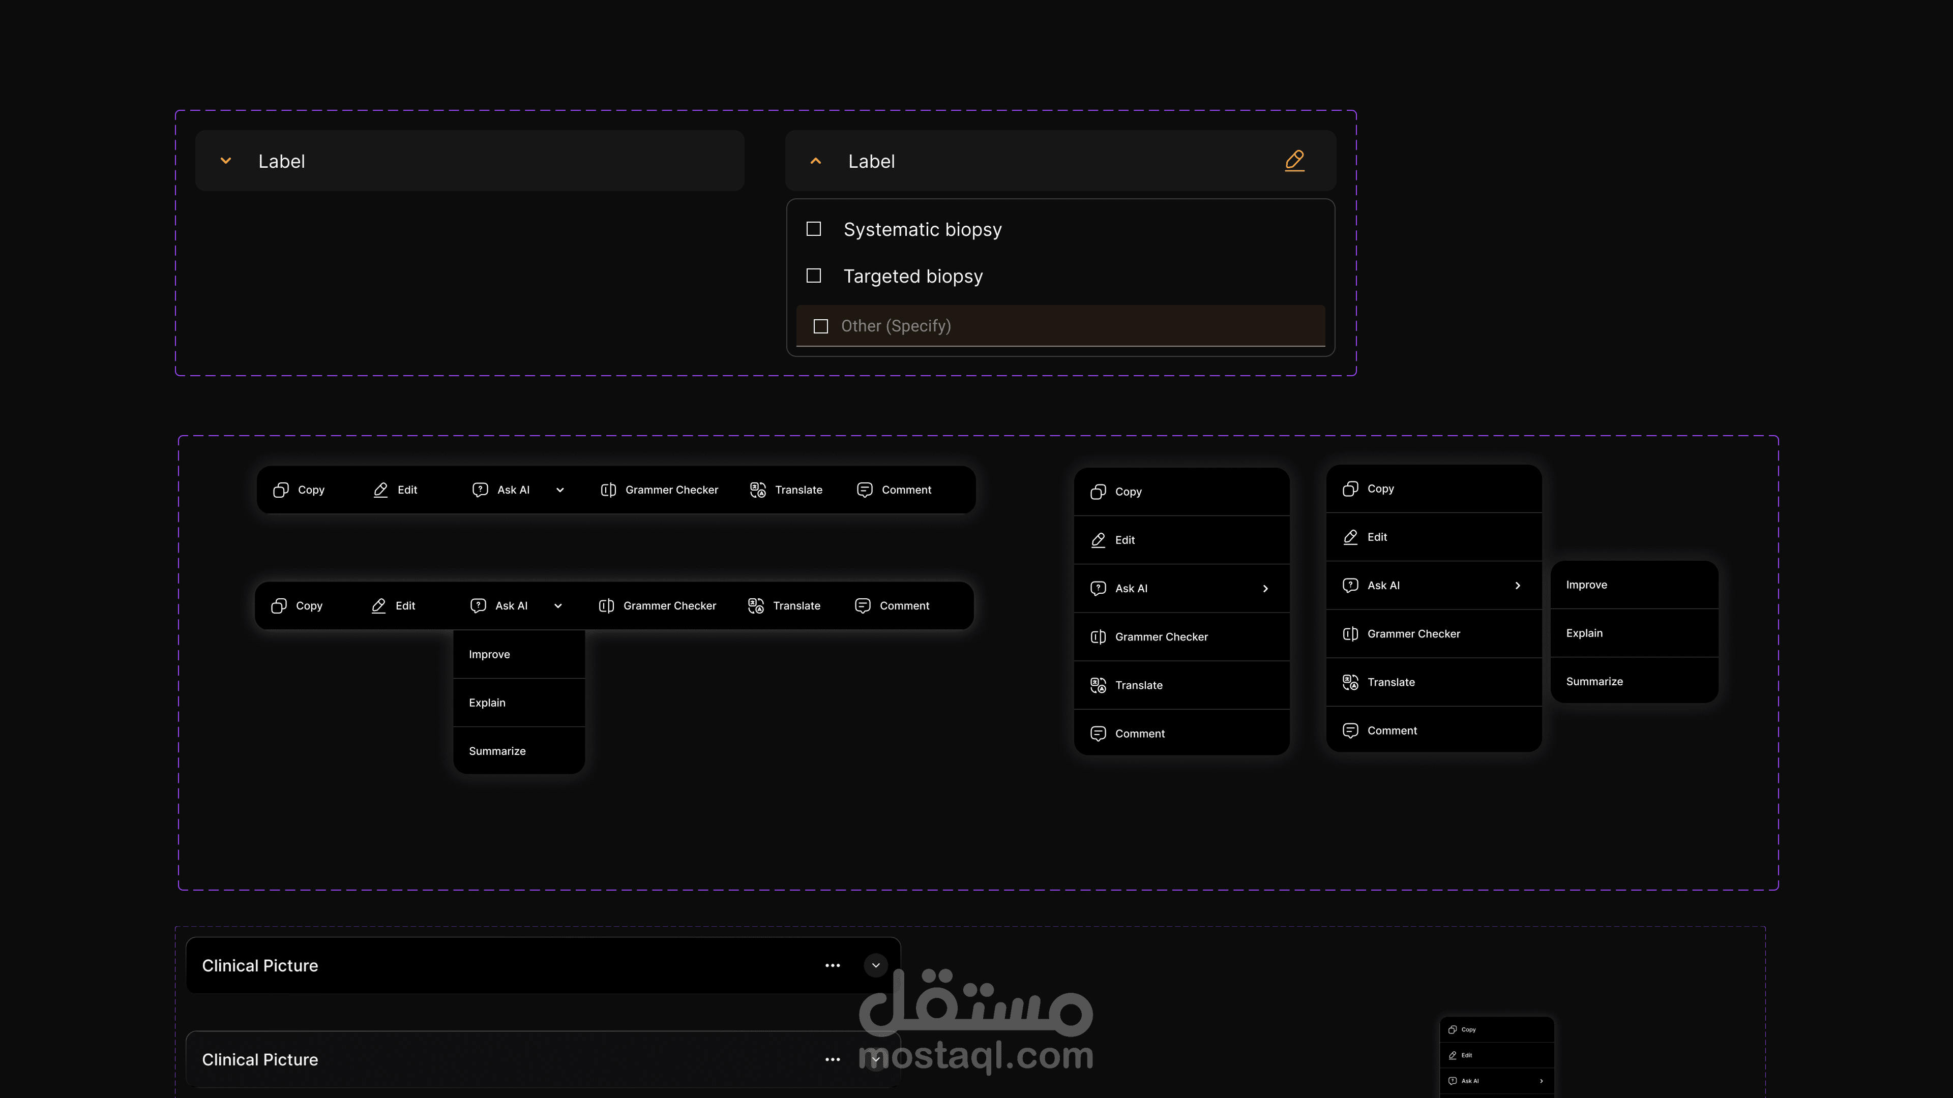Expand first Clinical Picture with the round chevron button
1953x1098 pixels.
[x=876, y=965]
